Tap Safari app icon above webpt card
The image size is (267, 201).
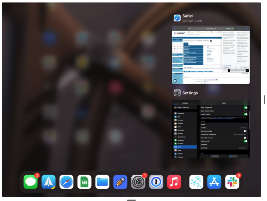click(177, 18)
